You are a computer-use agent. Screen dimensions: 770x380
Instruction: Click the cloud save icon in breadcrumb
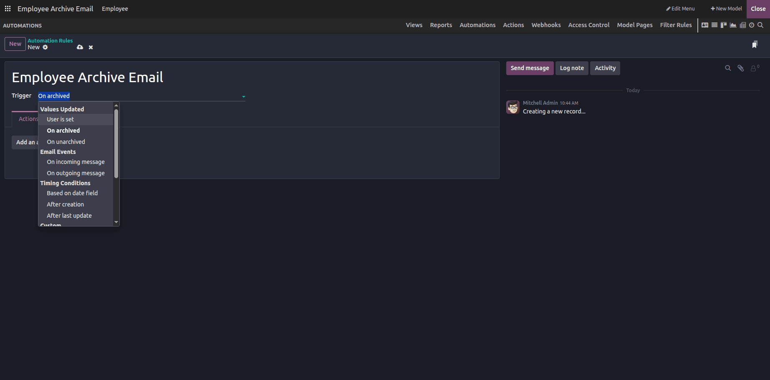pyautogui.click(x=80, y=47)
